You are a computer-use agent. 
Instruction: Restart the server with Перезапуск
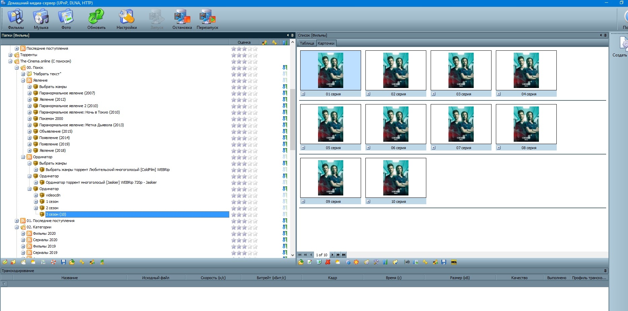point(207,19)
